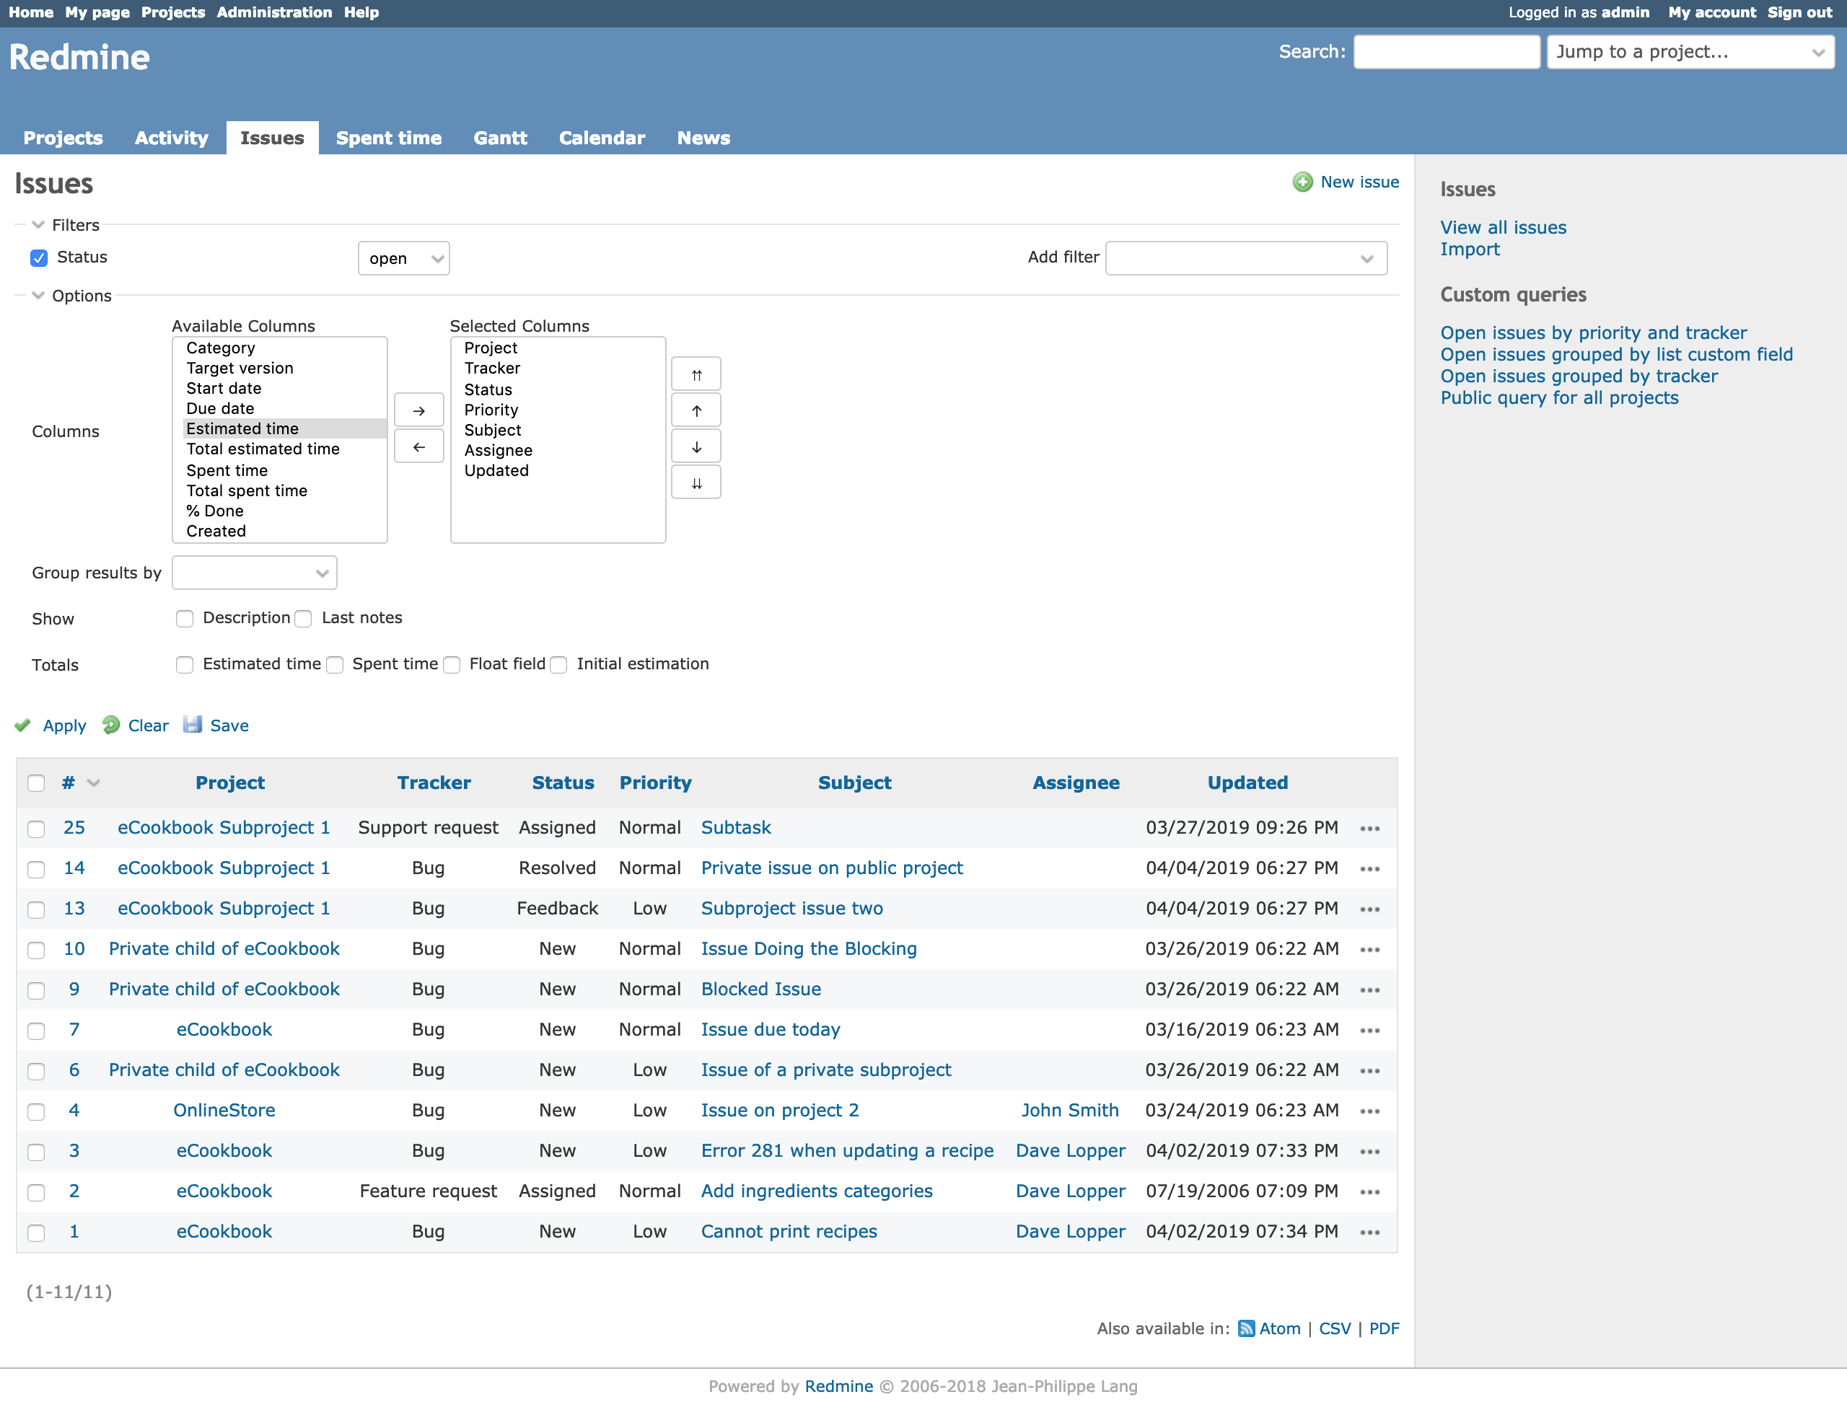
Task: Open actions menu for issue 13
Action: coord(1369,909)
